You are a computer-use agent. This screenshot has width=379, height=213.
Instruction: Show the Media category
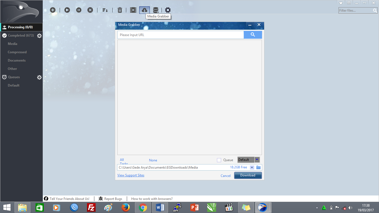coord(12,44)
